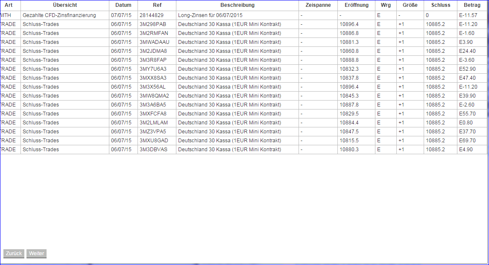Click the Schluss value 0 link
Screen dimensions: 489x265
[x=427, y=15]
